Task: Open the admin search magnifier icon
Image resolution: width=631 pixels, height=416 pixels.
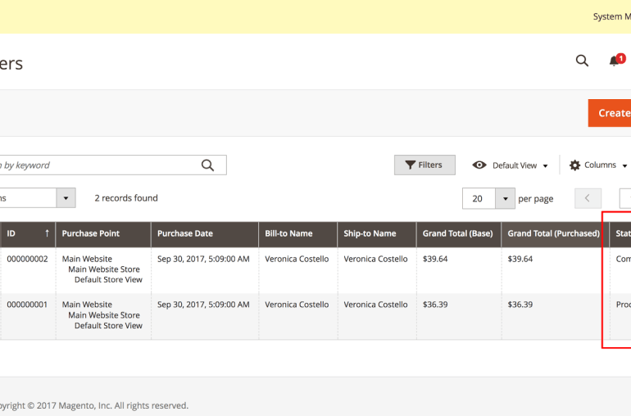Action: pos(582,61)
